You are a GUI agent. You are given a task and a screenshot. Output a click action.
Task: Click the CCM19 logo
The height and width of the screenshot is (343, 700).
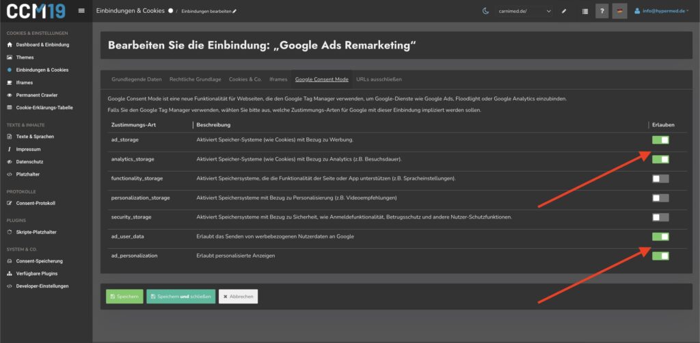click(x=36, y=11)
